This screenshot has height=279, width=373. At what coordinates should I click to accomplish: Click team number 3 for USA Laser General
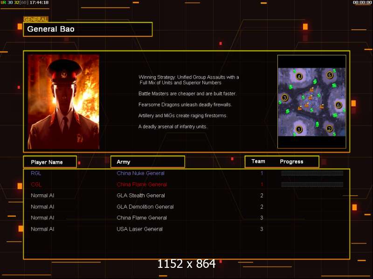[262, 229]
